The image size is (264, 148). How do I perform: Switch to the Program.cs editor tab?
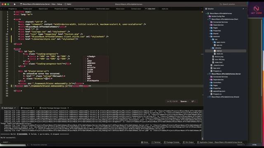[x=12, y=9]
